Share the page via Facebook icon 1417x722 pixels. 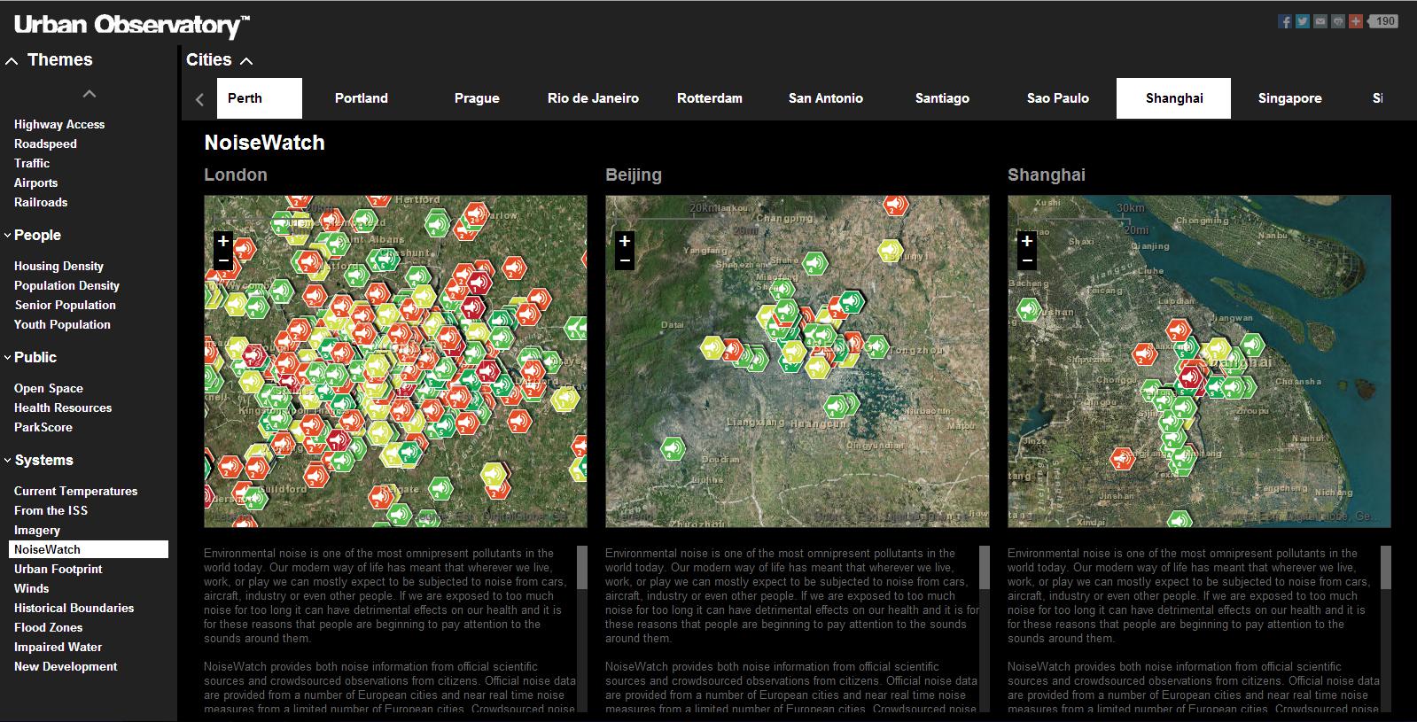click(1284, 21)
